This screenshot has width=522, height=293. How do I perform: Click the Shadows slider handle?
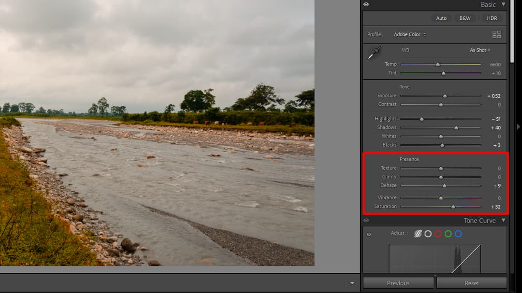[456, 128]
